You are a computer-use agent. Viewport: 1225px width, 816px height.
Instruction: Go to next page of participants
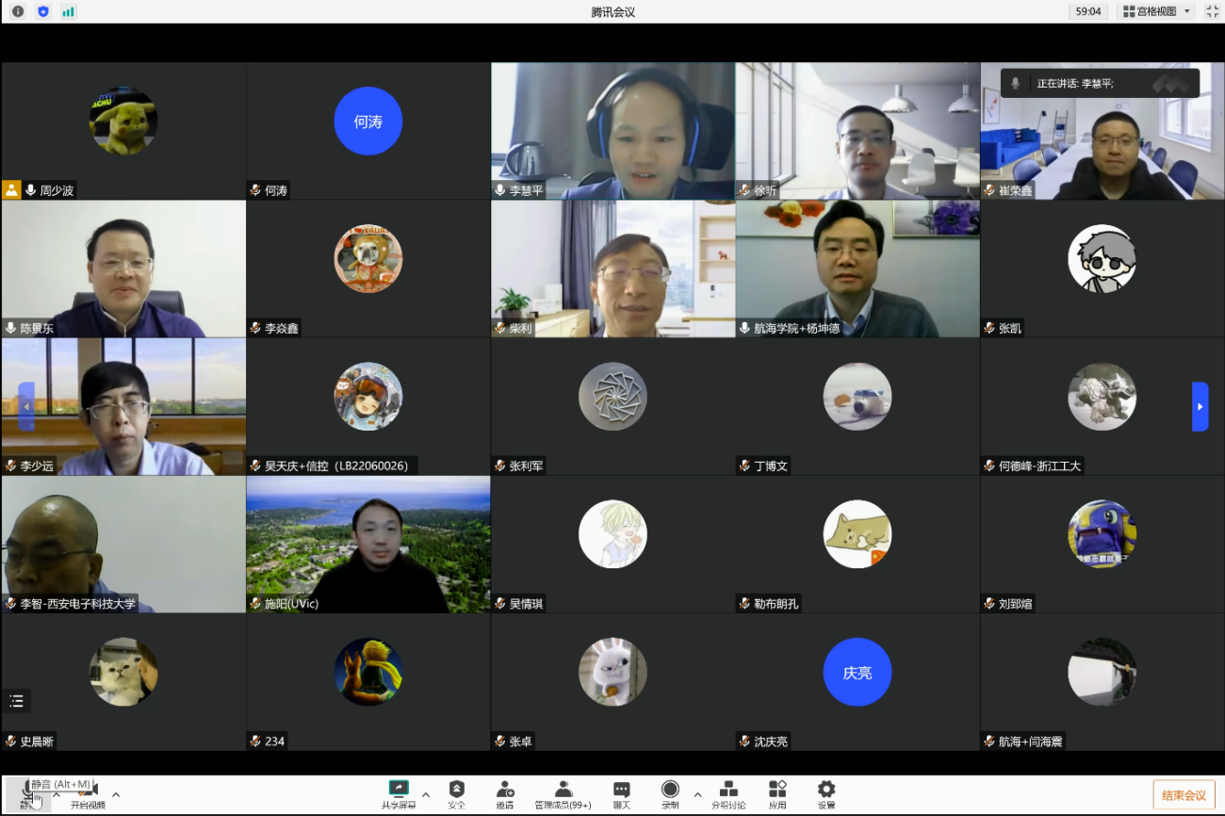click(1200, 406)
